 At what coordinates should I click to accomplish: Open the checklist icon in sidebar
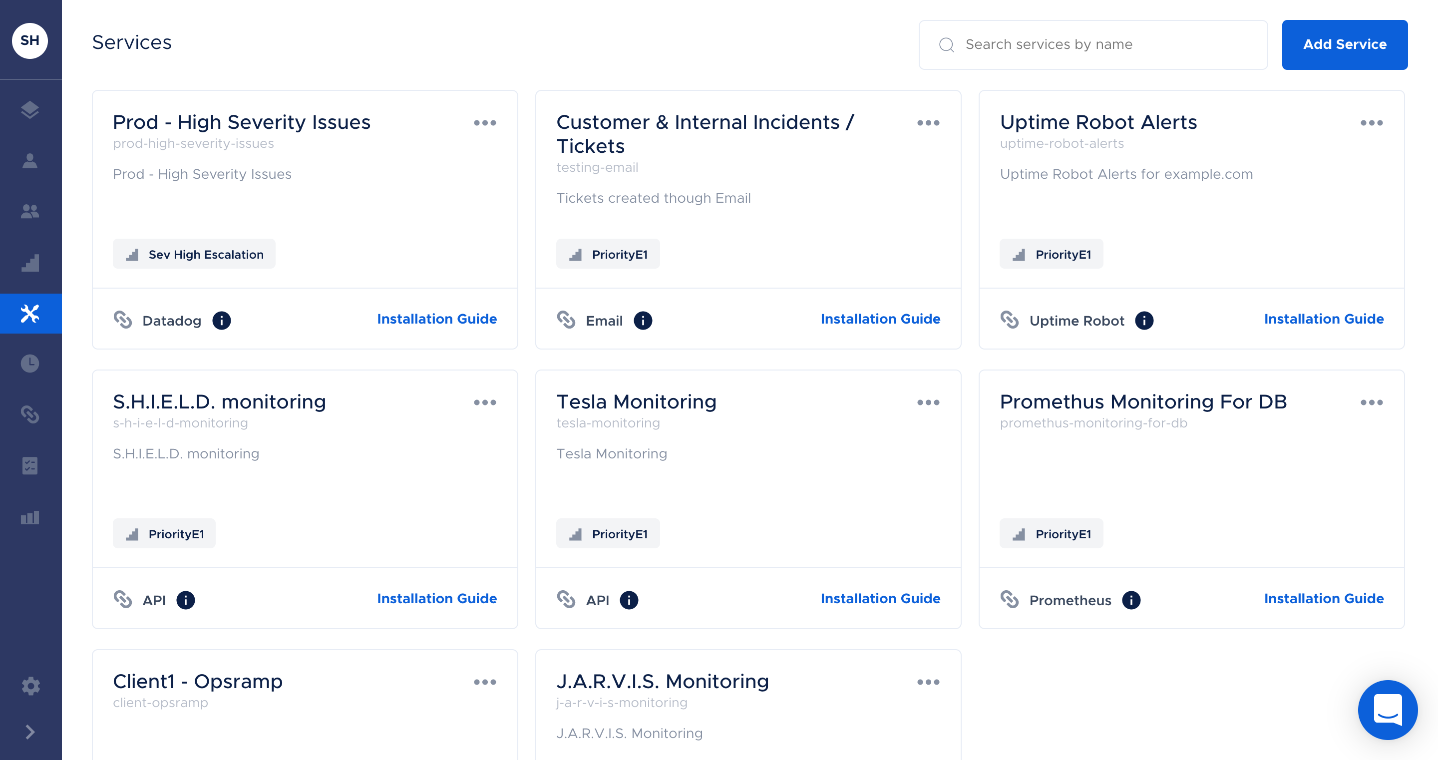tap(30, 466)
